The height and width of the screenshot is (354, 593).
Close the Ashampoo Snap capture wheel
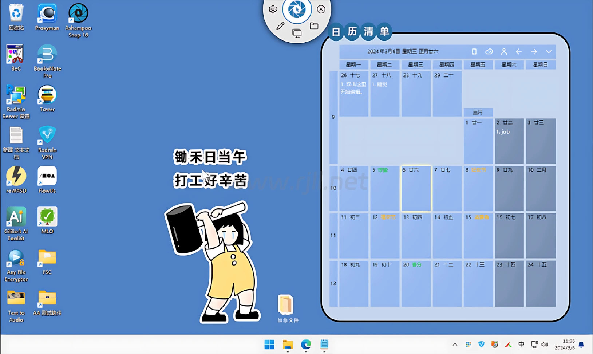[321, 9]
